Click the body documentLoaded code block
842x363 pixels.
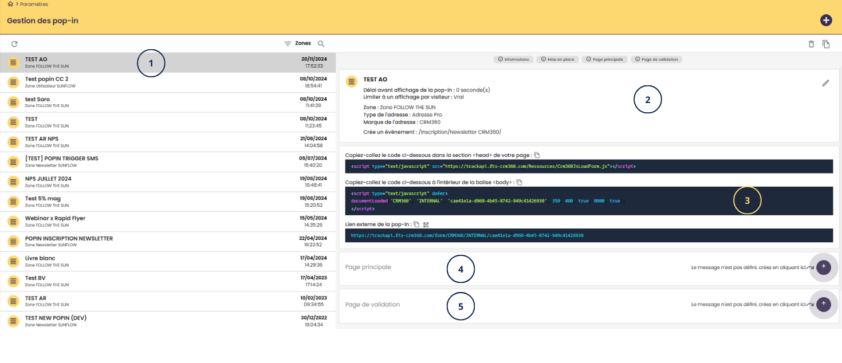tap(589, 201)
